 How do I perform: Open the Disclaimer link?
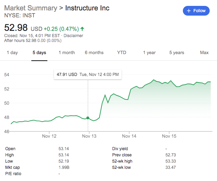click(x=73, y=36)
